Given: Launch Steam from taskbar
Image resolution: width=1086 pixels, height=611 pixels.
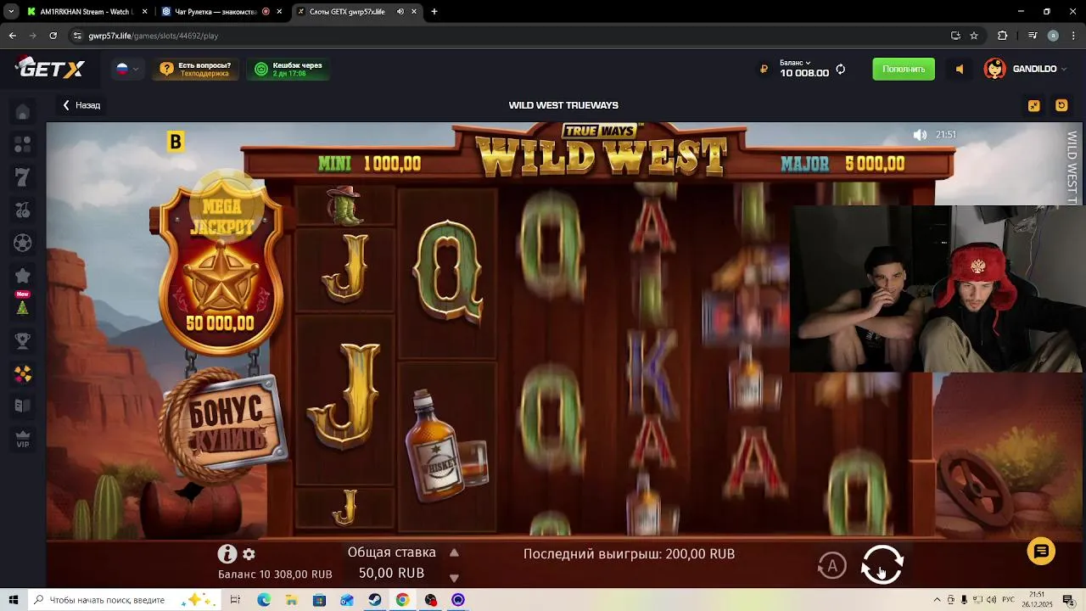Looking at the screenshot, I should pyautogui.click(x=374, y=600).
